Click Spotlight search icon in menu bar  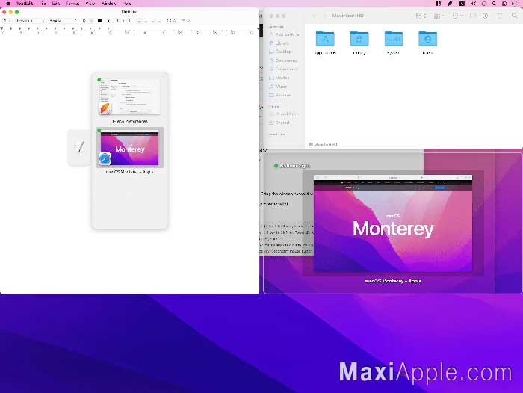tap(494, 4)
